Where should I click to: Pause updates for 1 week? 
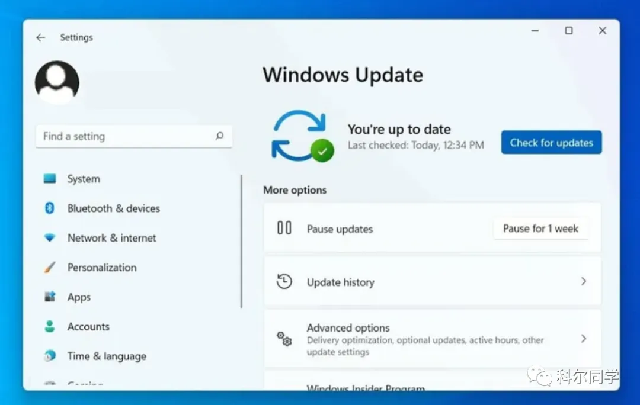[540, 229]
